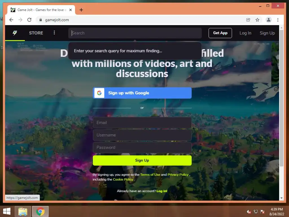Select the Game Jolt browser tab
The image size is (289, 217).
pos(41,10)
